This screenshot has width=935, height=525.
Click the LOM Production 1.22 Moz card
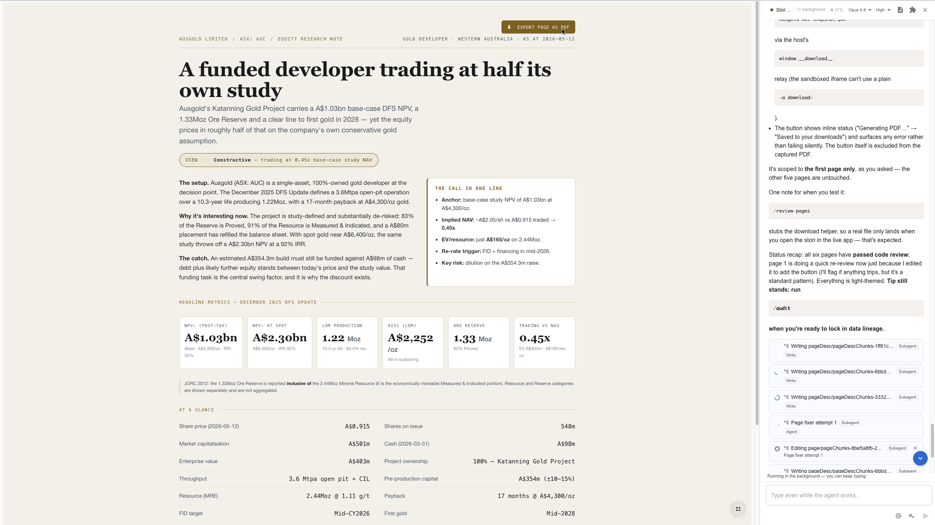pyautogui.click(x=347, y=343)
